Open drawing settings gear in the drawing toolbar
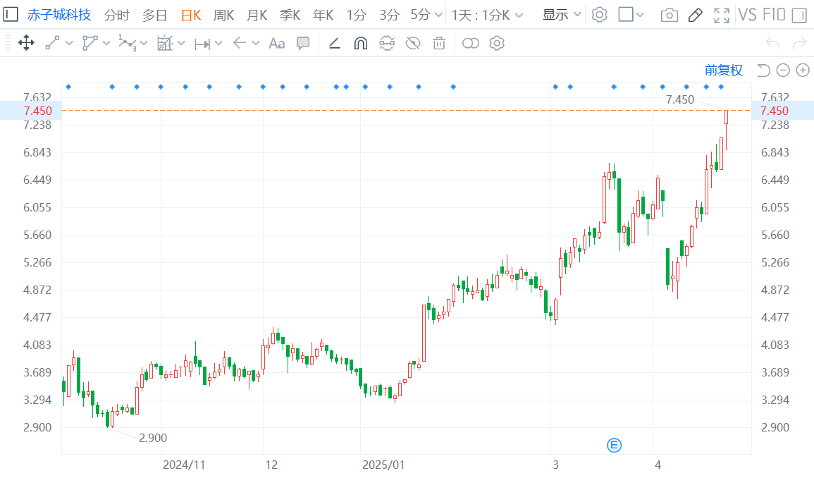Image resolution: width=814 pixels, height=478 pixels. [x=497, y=43]
